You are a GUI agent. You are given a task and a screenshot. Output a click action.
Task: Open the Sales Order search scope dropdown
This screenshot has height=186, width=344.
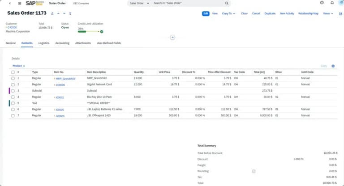click(139, 3)
